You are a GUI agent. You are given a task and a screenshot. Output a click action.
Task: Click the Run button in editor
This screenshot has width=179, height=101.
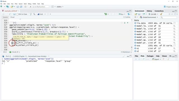[121, 14]
